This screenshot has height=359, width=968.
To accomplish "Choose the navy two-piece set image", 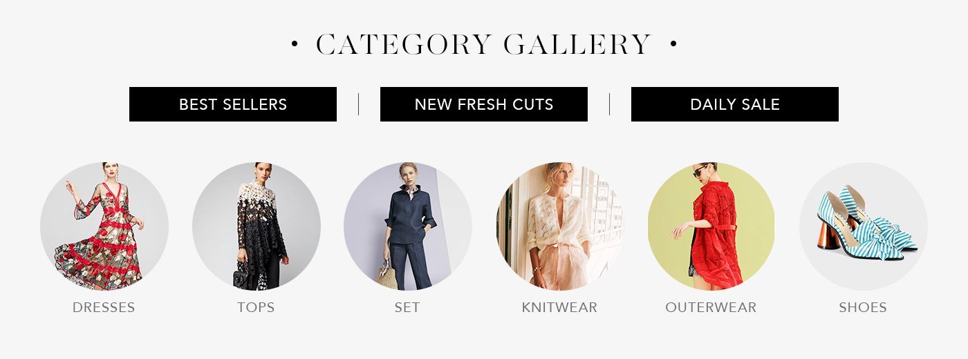I will pyautogui.click(x=408, y=226).
